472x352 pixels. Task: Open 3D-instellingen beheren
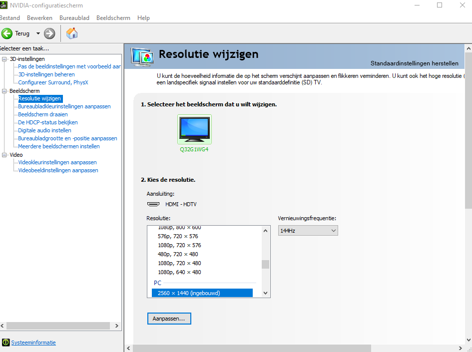click(46, 74)
